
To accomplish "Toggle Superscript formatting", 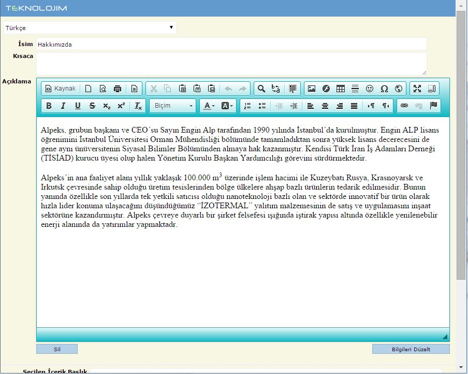I will click(x=121, y=106).
